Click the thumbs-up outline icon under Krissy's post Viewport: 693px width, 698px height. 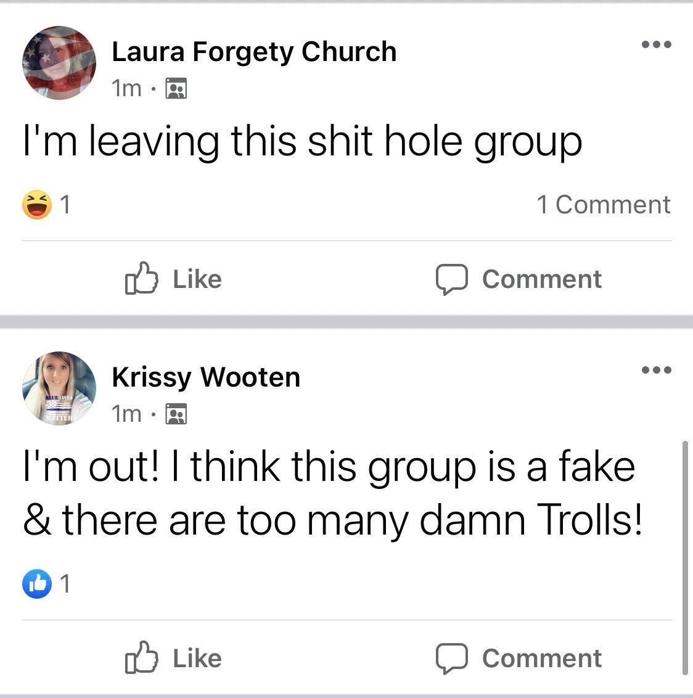(142, 657)
